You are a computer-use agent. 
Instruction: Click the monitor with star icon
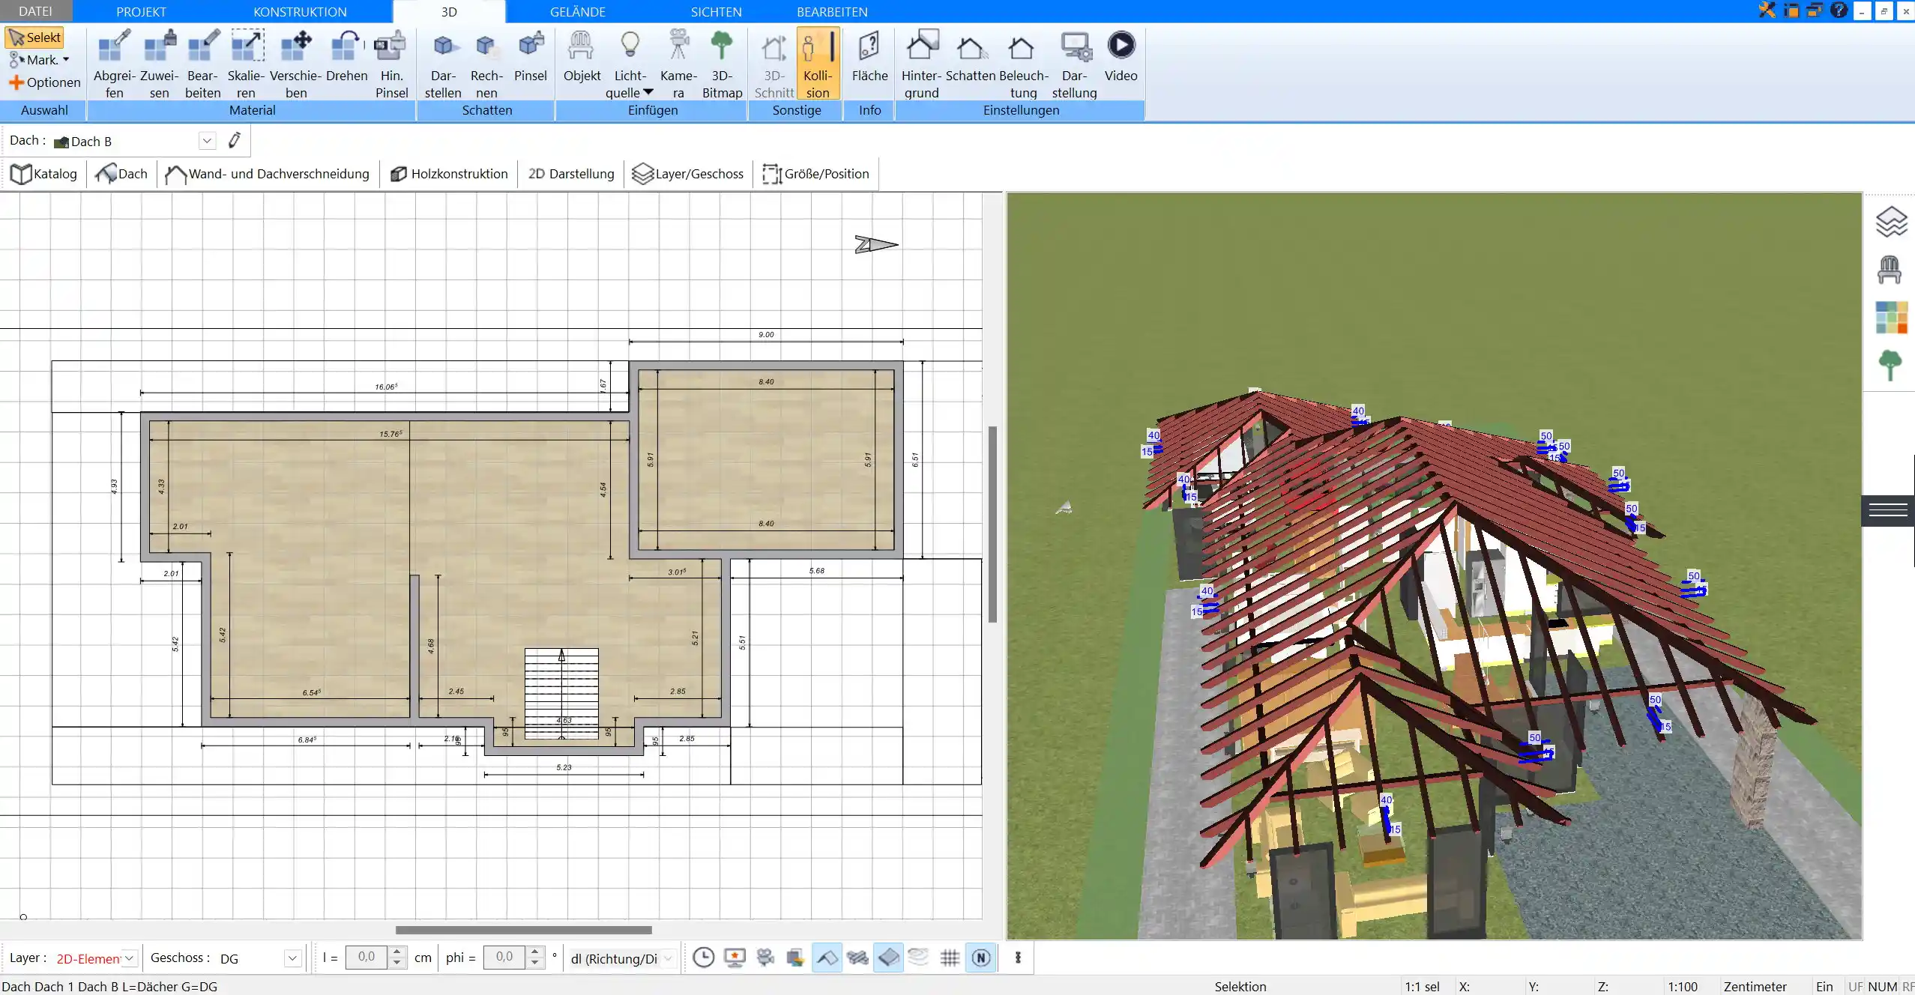pos(735,958)
